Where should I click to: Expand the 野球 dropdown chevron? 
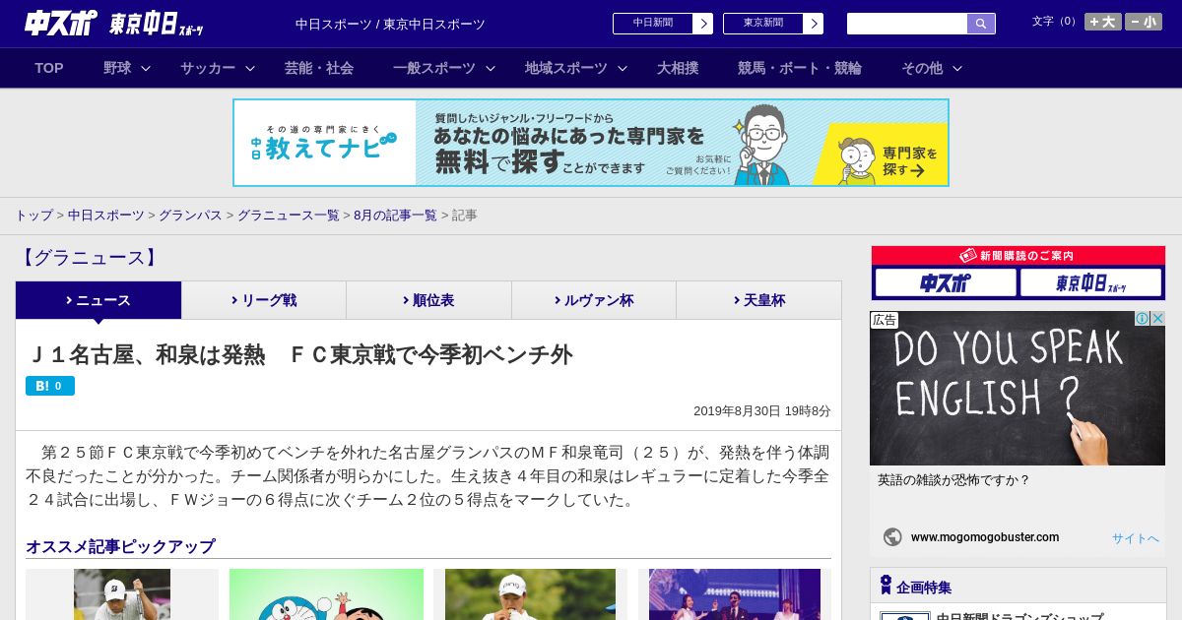[x=146, y=69]
